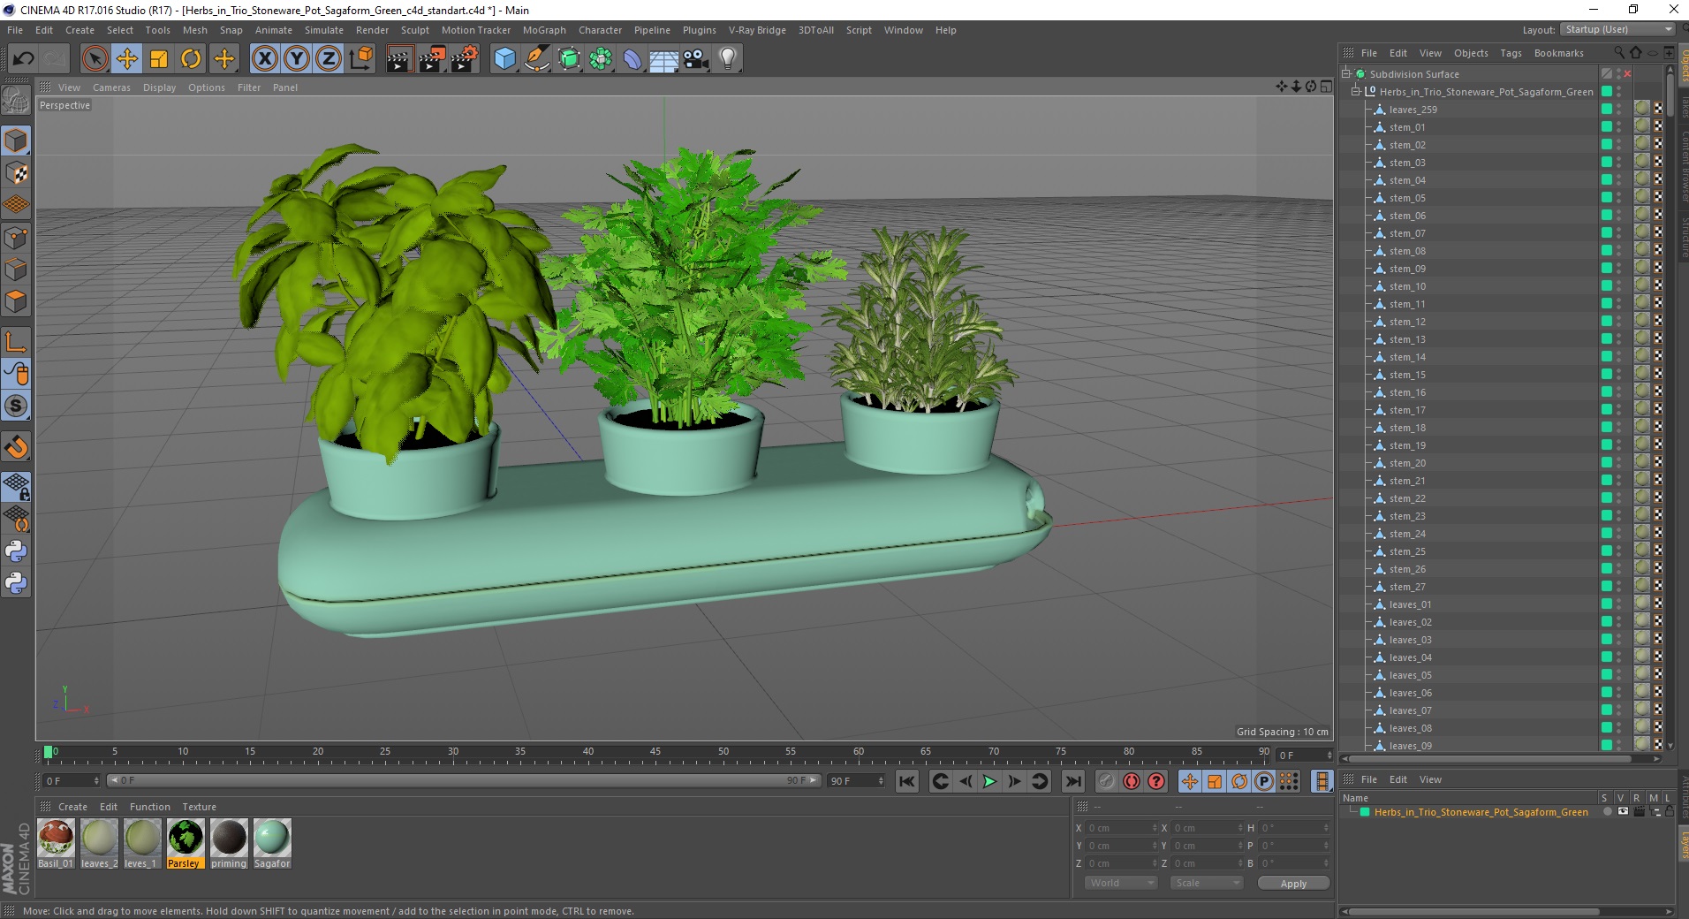Toggle X axis lock
The image size is (1689, 919).
[x=264, y=59]
